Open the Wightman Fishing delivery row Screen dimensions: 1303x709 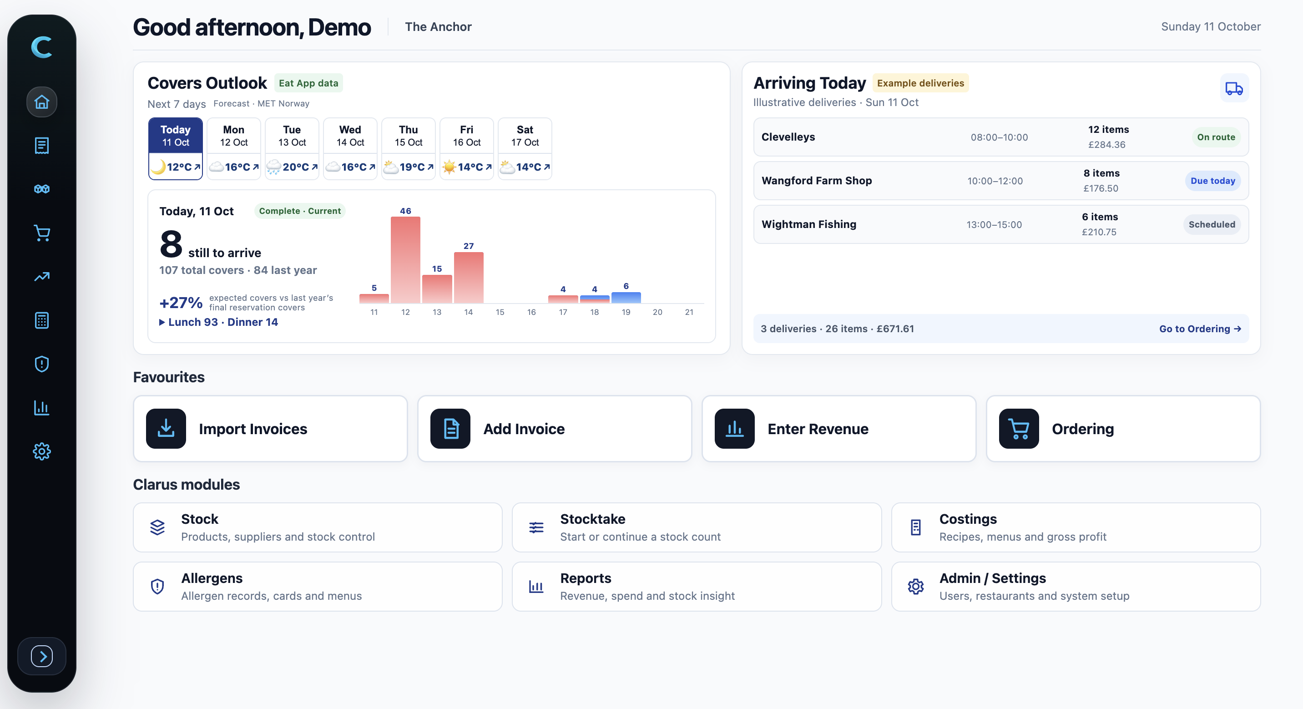pos(1000,224)
